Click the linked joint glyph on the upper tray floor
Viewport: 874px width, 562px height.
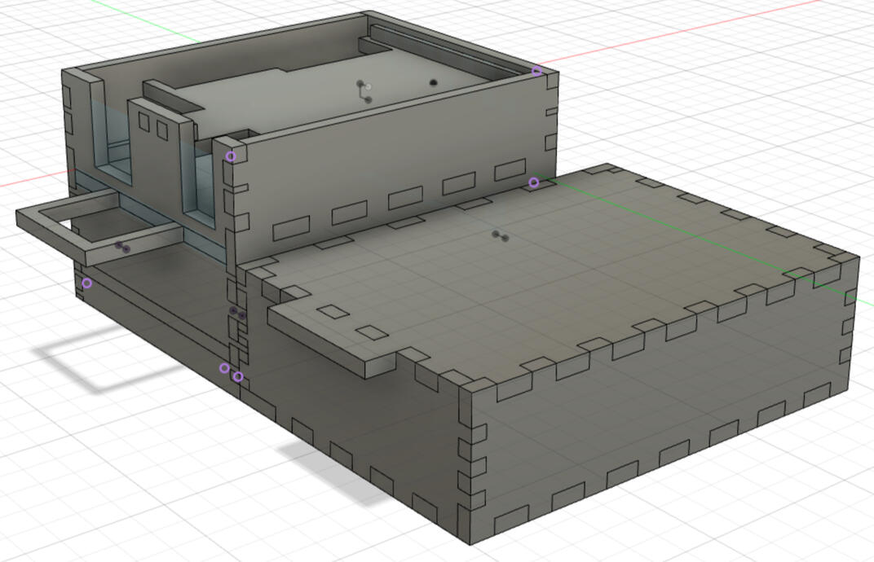tap(364, 90)
